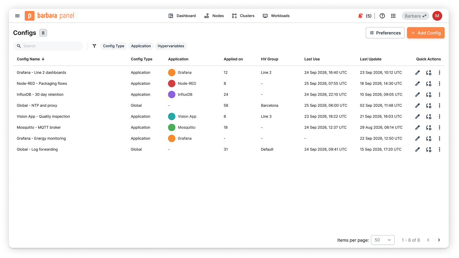Viewport: 459px width, 258px height.
Task: Click the configs count badge 8
Action: [x=43, y=33]
